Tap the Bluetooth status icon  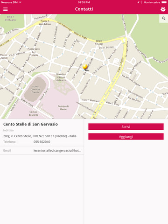pyautogui.click(x=141, y=2)
